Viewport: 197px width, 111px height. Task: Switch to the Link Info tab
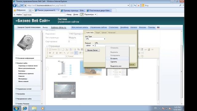tap(90, 33)
